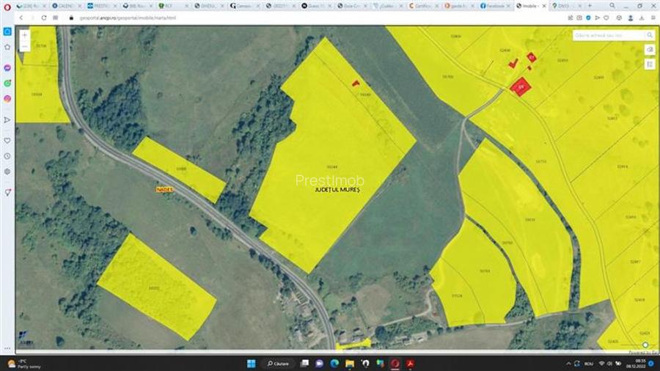Open My Flow arrow icon in sidebar
This screenshot has height=371, width=660.
click(x=7, y=120)
